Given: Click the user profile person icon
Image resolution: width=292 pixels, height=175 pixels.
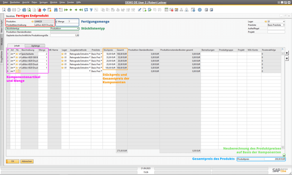Looking at the screenshot, I should (x=186, y=10).
